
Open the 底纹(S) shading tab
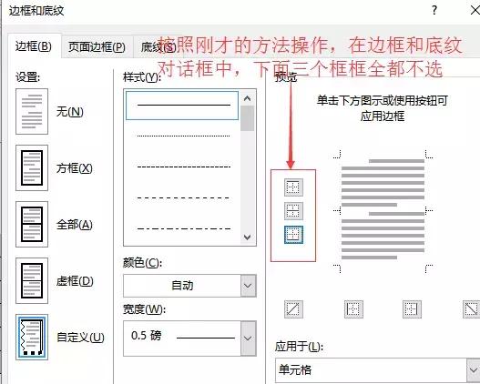point(158,47)
